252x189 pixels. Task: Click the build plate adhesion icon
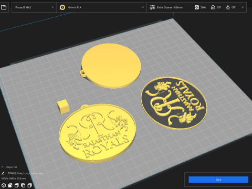click(x=228, y=7)
